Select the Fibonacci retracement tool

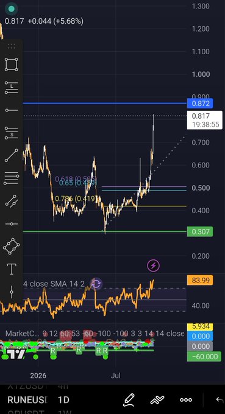pos(12,178)
